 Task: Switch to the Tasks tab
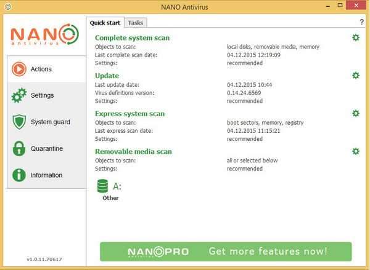tap(136, 23)
